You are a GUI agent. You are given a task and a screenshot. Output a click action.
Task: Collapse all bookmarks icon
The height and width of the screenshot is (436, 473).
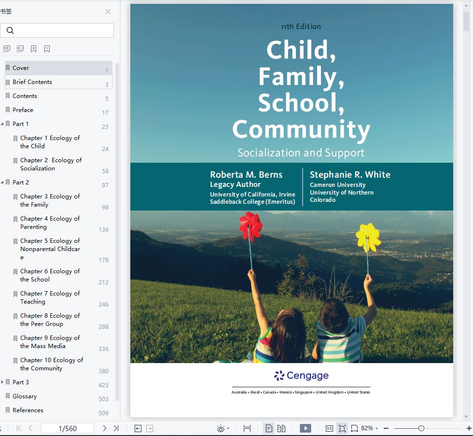click(20, 49)
